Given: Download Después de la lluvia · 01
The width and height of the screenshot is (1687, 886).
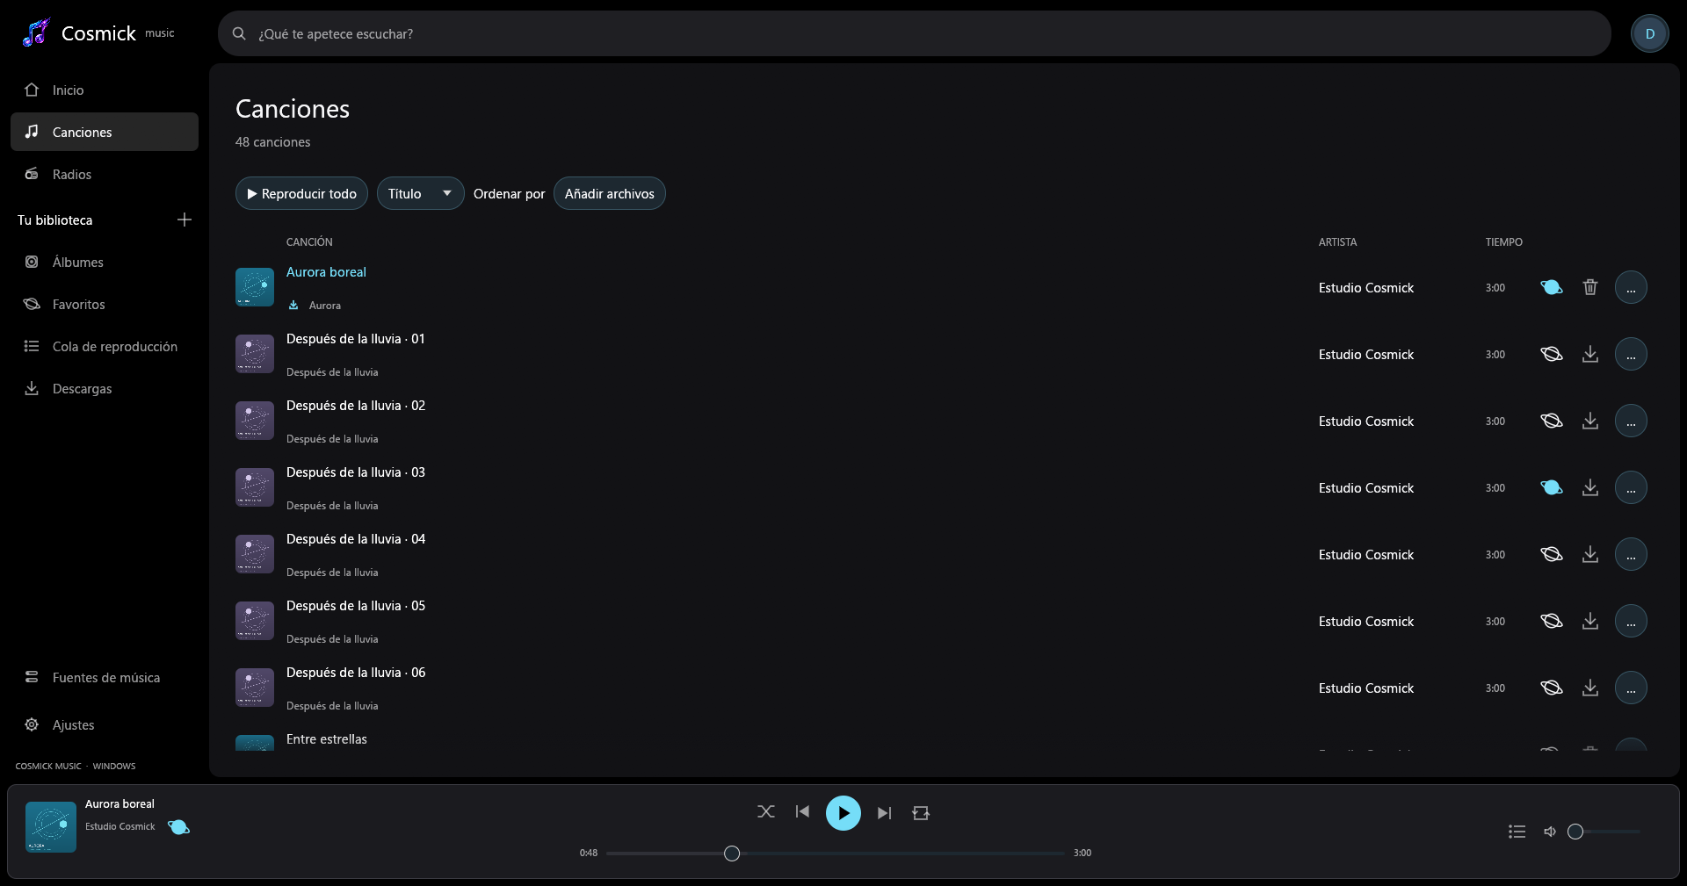Looking at the screenshot, I should click(1590, 354).
